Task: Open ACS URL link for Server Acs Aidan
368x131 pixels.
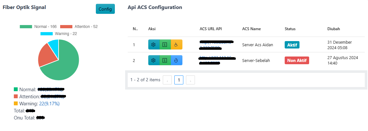Action: [x=216, y=45]
